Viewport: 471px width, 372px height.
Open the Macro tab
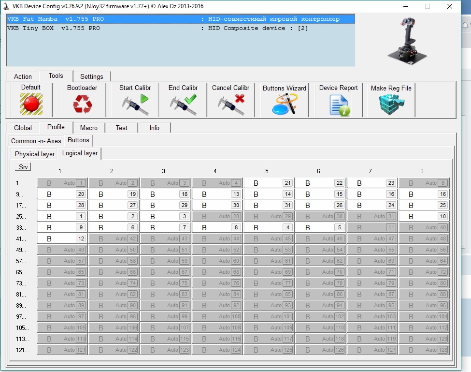[89, 128]
